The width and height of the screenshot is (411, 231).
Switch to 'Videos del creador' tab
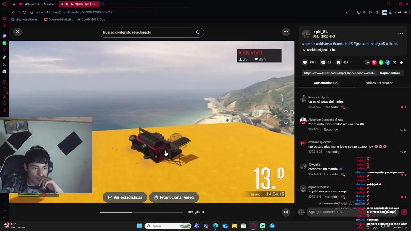pos(379,83)
